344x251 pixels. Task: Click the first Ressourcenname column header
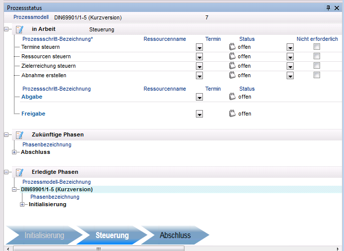[165, 39]
